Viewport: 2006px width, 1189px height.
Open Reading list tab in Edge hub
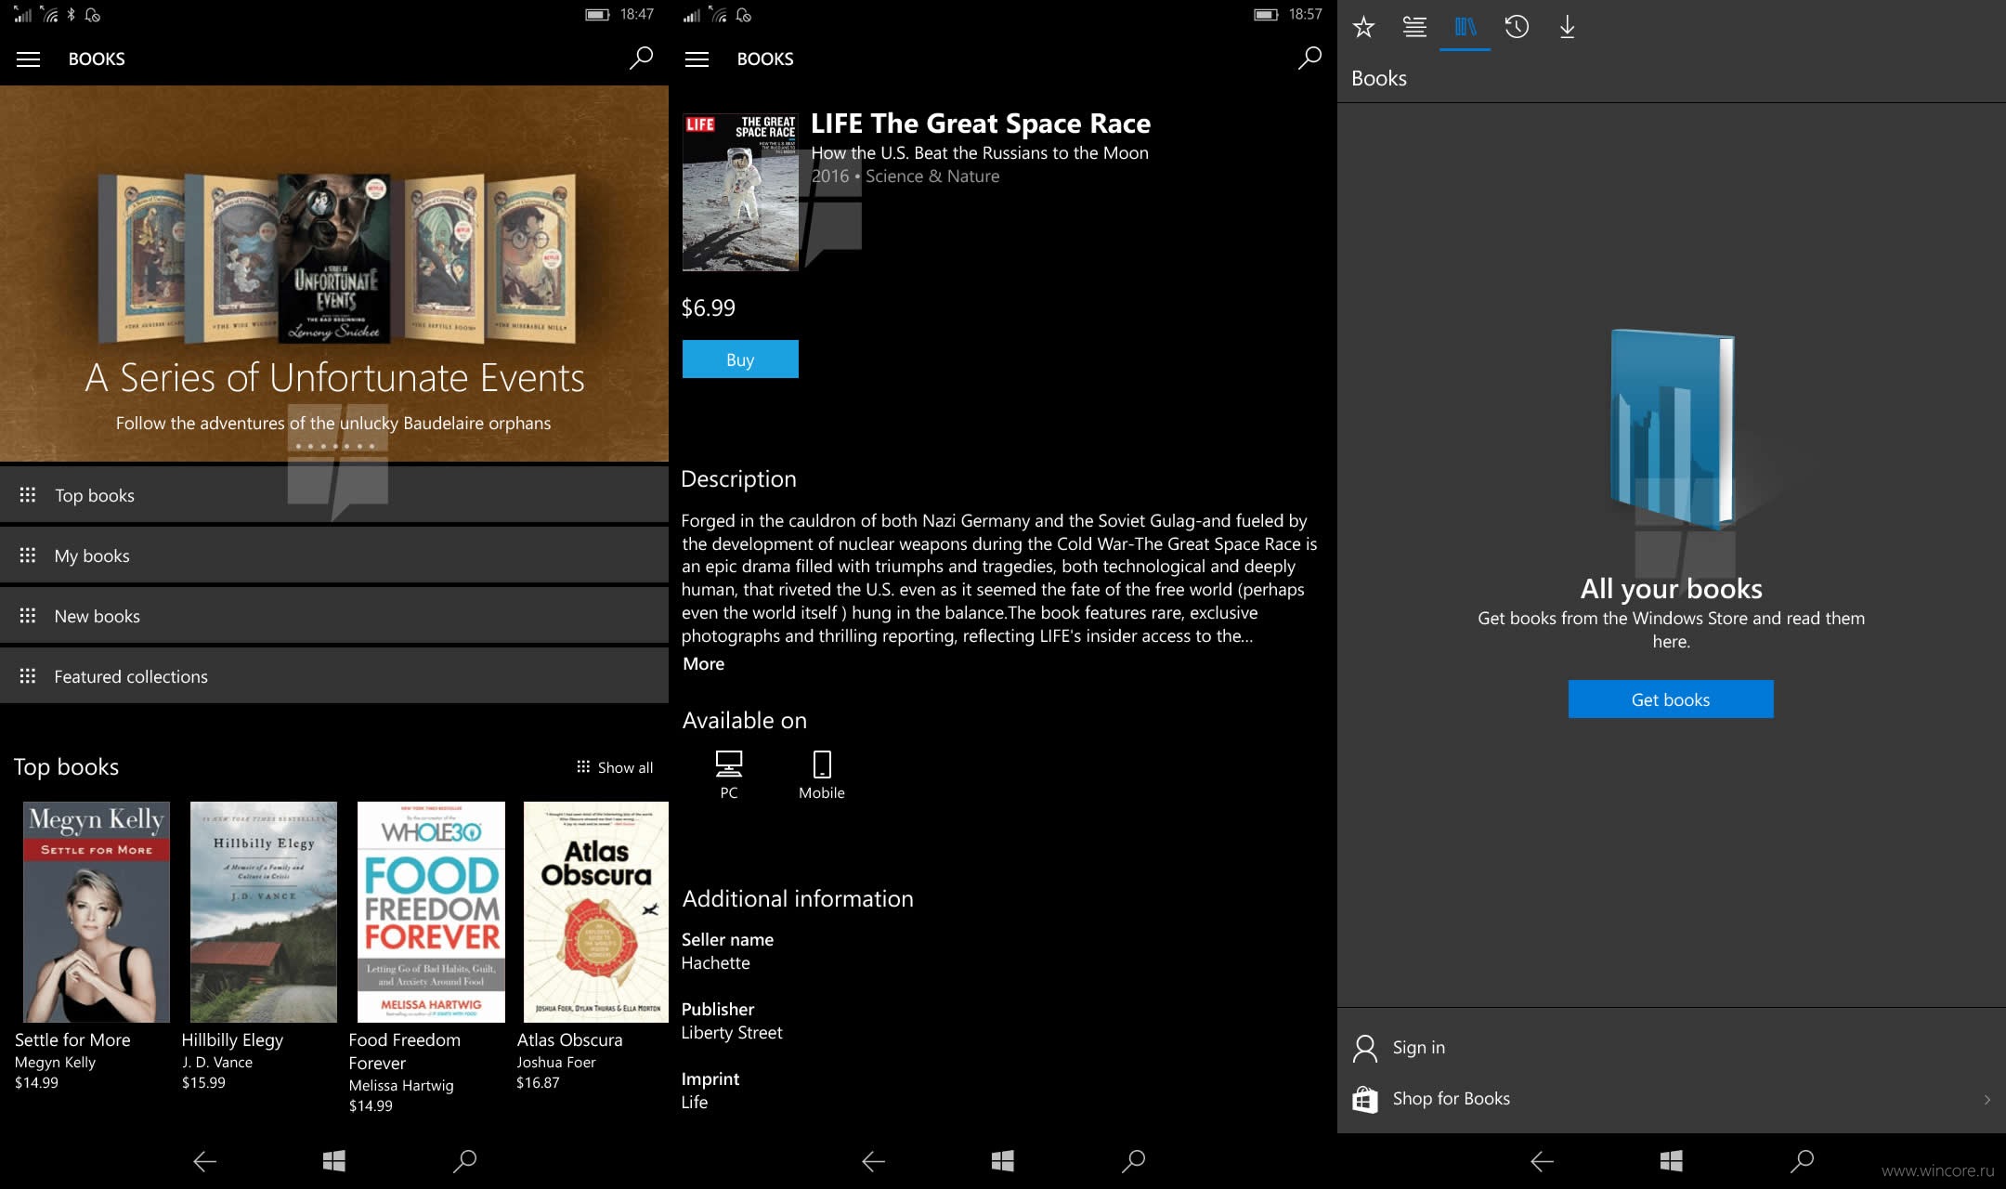click(1414, 27)
